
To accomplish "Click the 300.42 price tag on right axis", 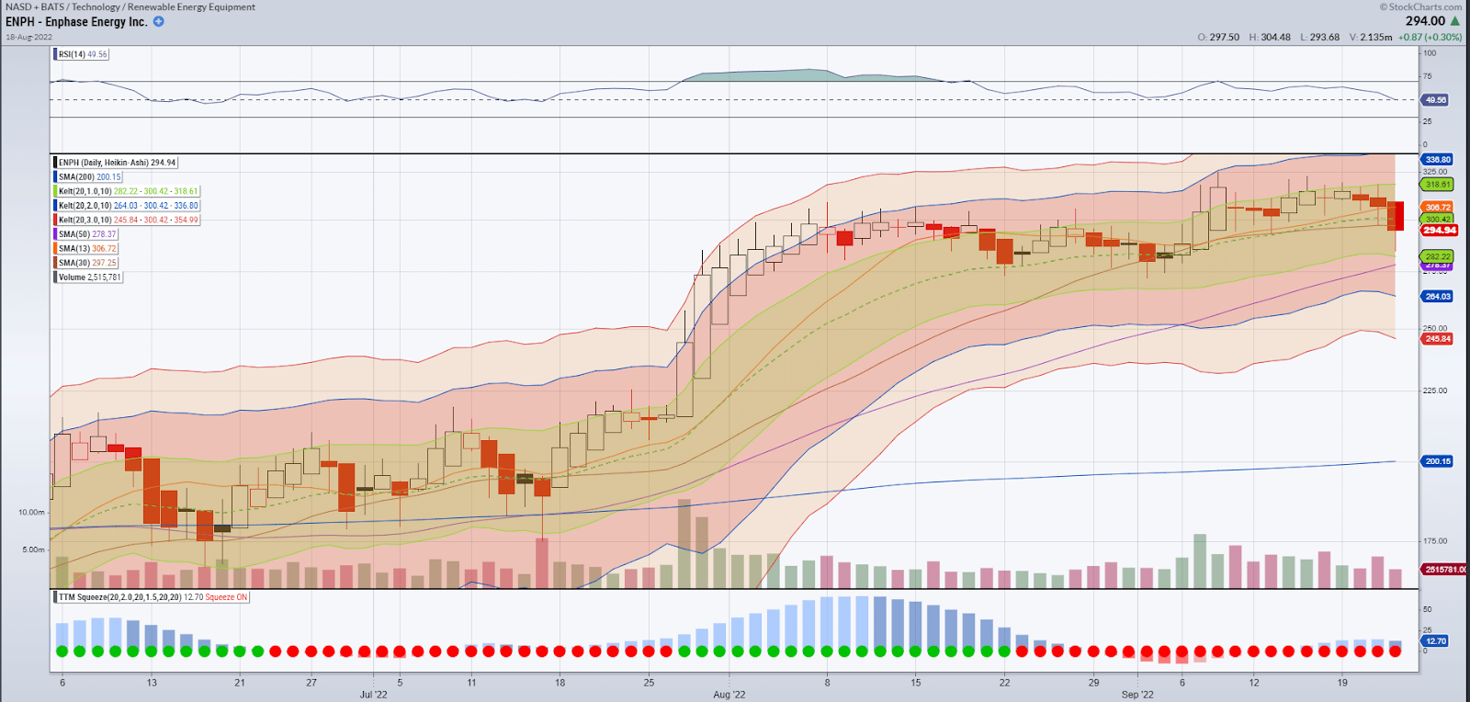I will (x=1438, y=219).
